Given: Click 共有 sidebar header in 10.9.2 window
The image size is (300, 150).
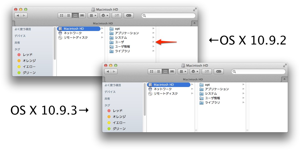Looking at the screenshot, I should pyautogui.click(x=17, y=43).
